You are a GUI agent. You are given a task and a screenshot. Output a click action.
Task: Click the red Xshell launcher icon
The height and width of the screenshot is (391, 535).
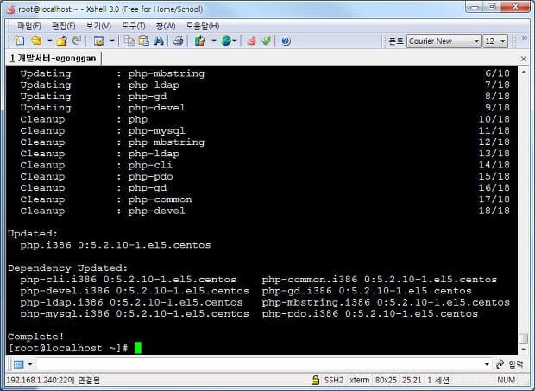click(251, 41)
